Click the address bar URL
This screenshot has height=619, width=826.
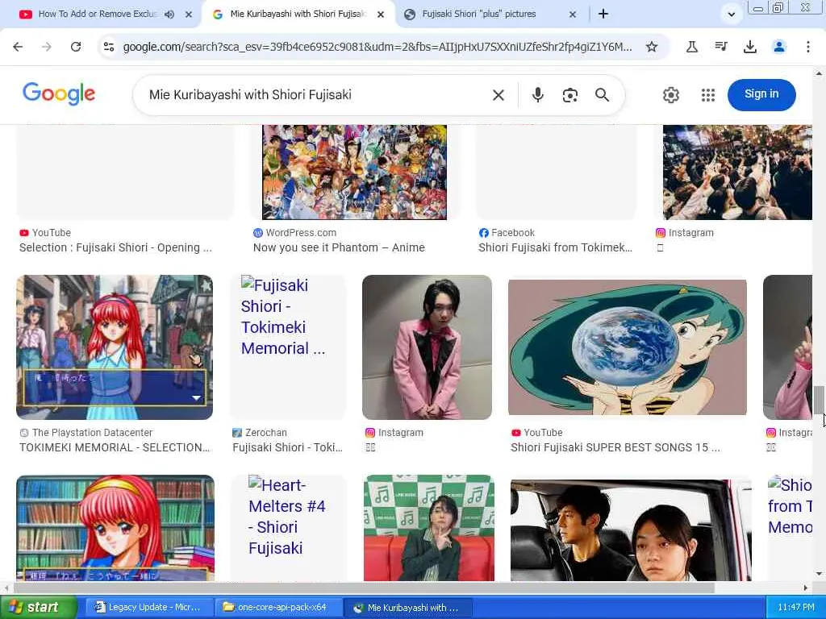(378, 47)
